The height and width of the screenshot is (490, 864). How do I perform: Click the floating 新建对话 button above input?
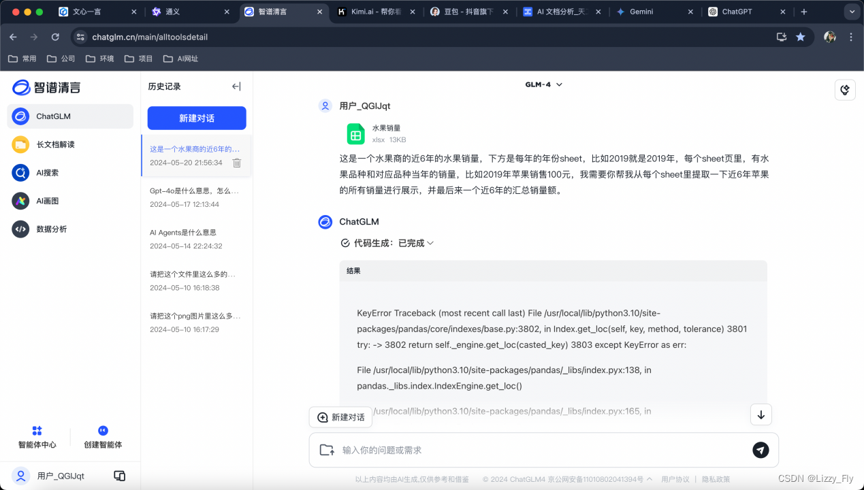340,417
